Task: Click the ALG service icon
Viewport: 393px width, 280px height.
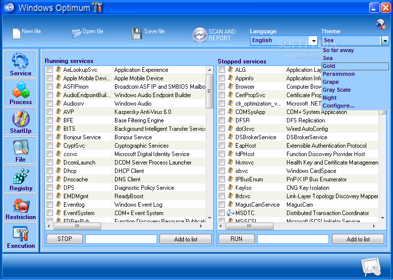Action: (230, 69)
